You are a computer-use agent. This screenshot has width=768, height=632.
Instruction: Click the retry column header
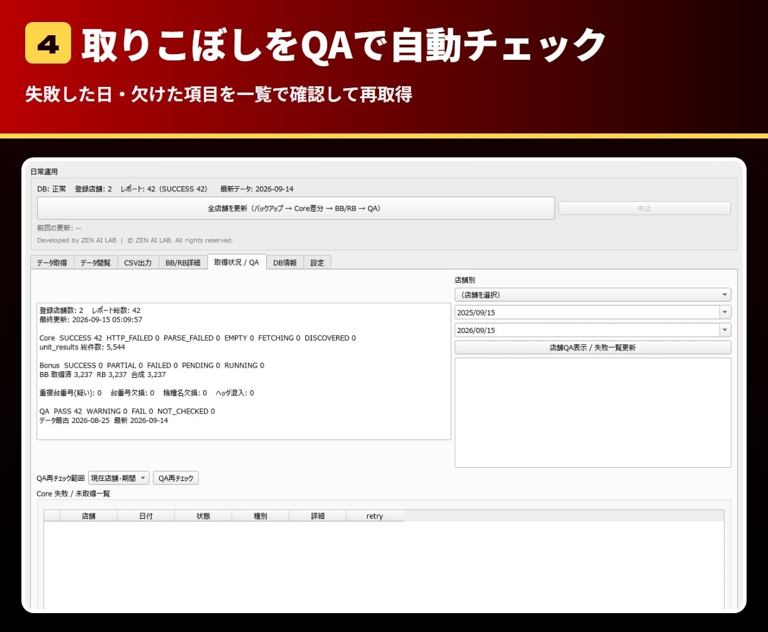click(375, 516)
